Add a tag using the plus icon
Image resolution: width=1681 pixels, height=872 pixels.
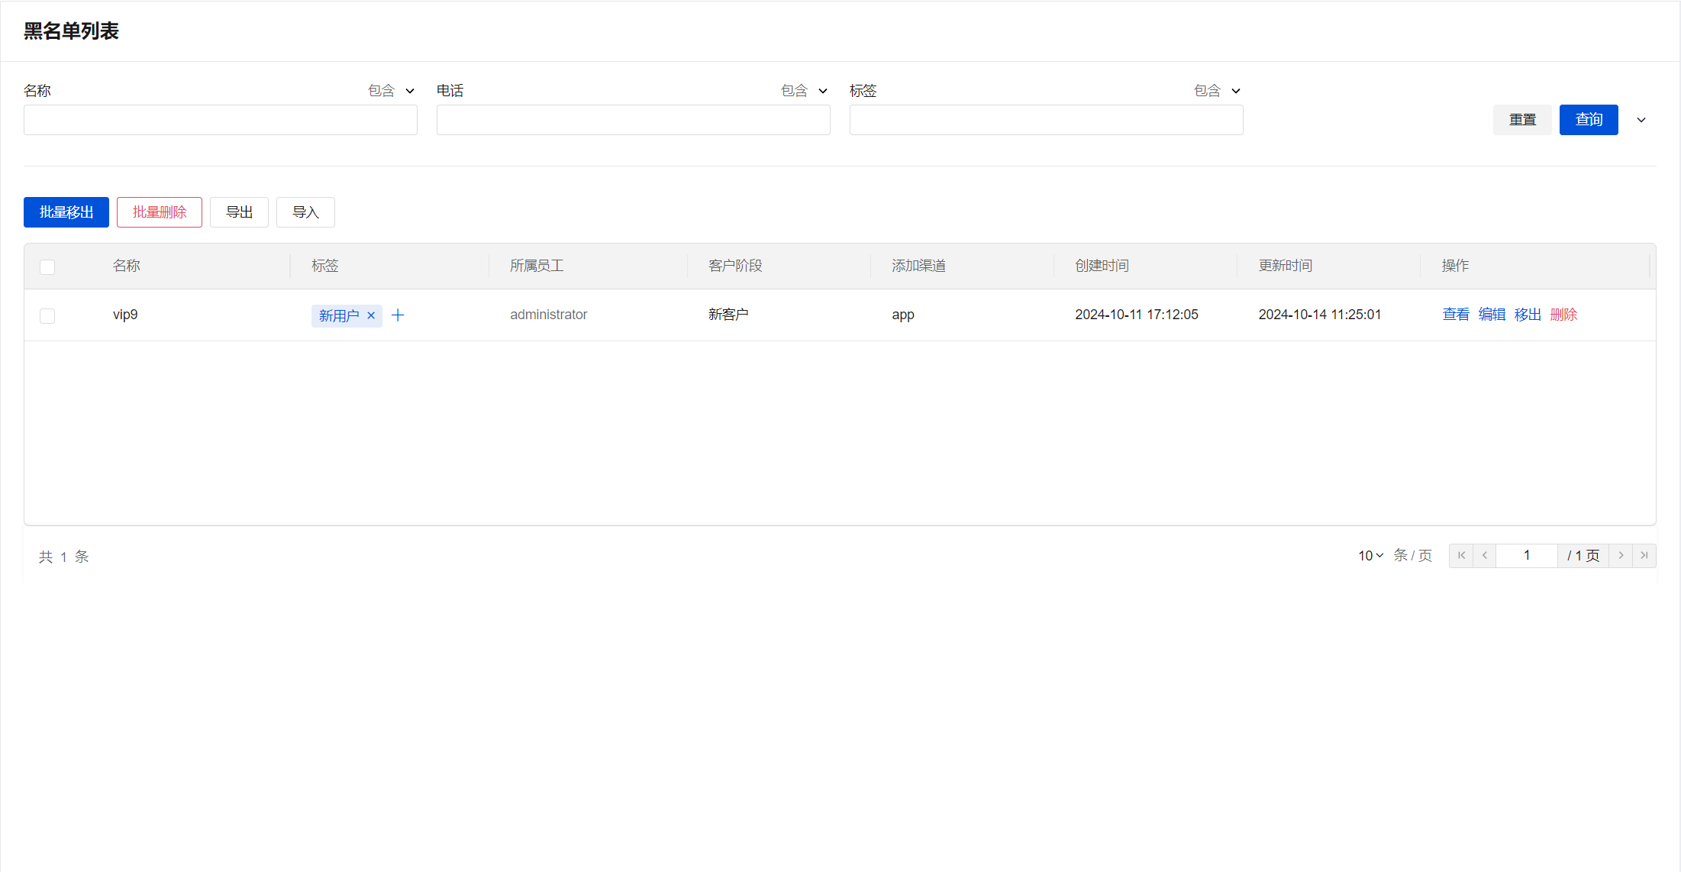(398, 315)
